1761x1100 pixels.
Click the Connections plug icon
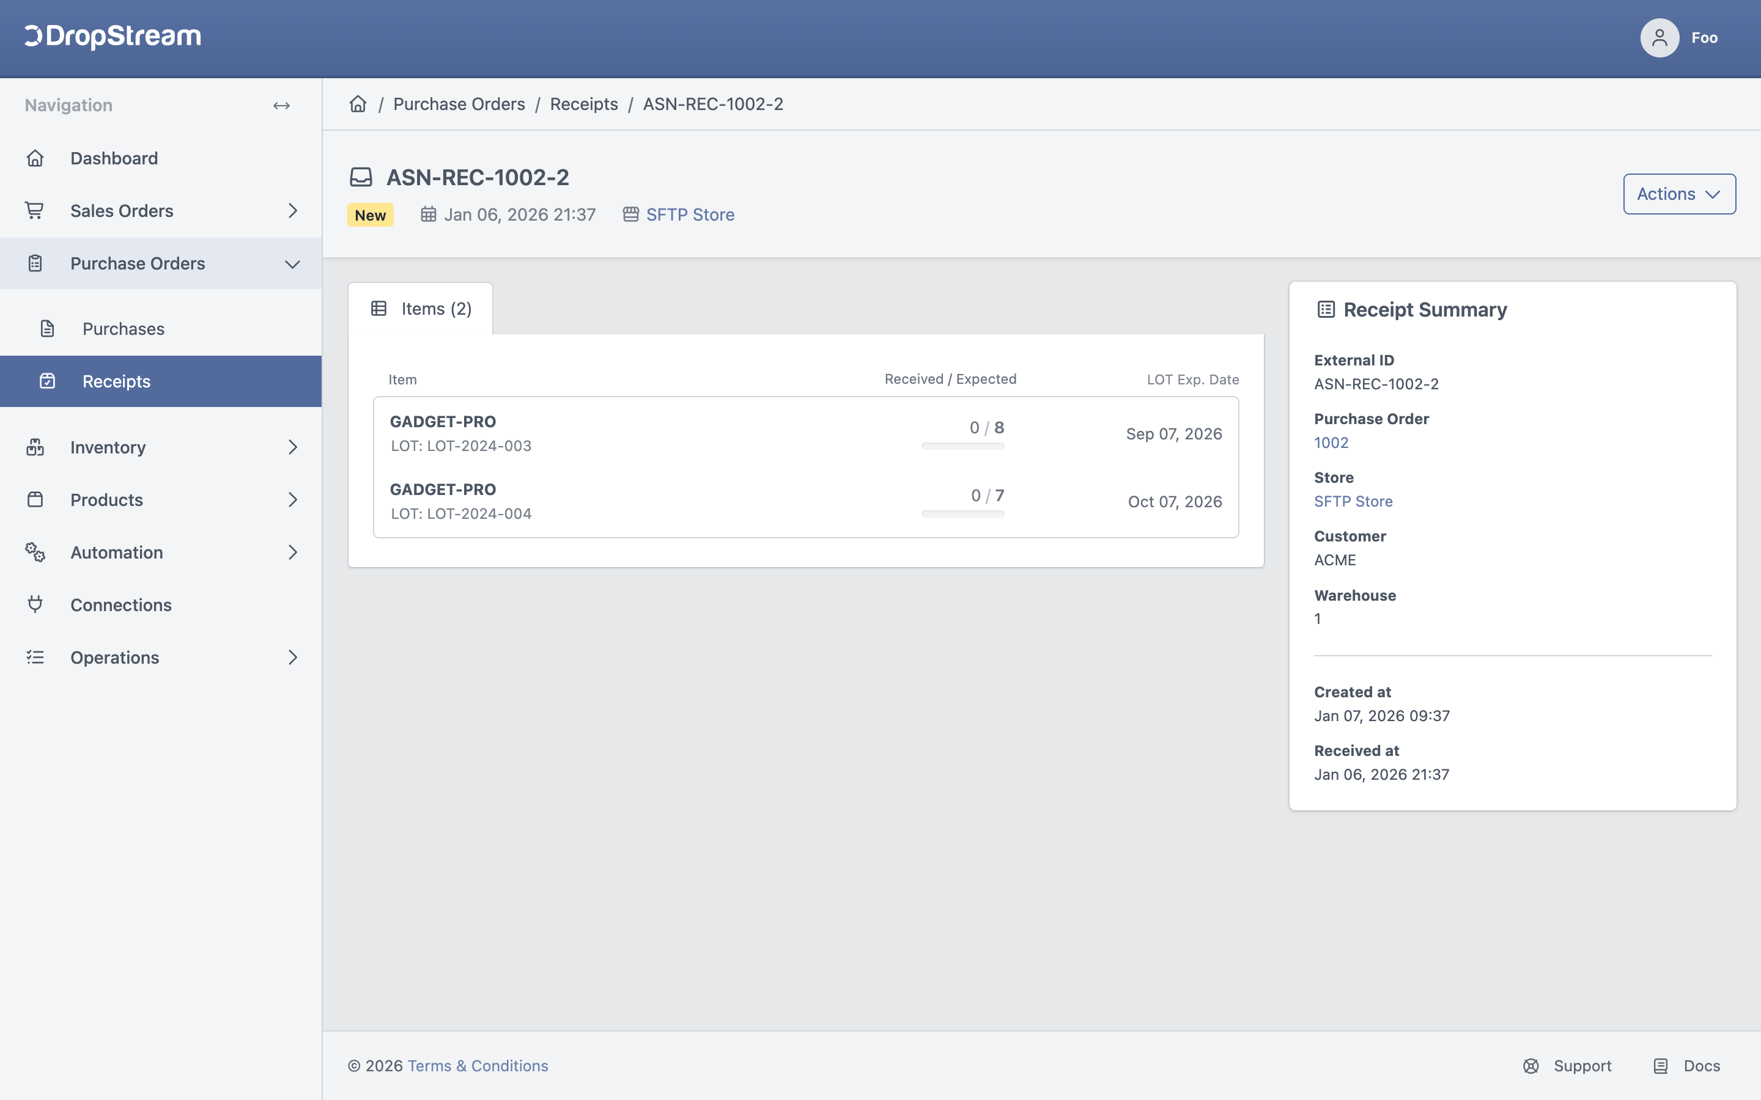point(35,604)
